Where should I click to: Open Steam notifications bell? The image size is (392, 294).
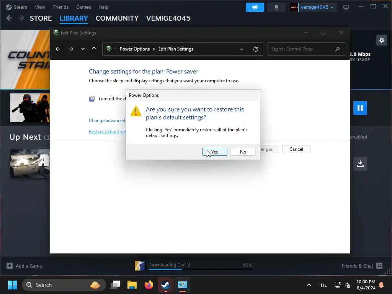[x=276, y=7]
